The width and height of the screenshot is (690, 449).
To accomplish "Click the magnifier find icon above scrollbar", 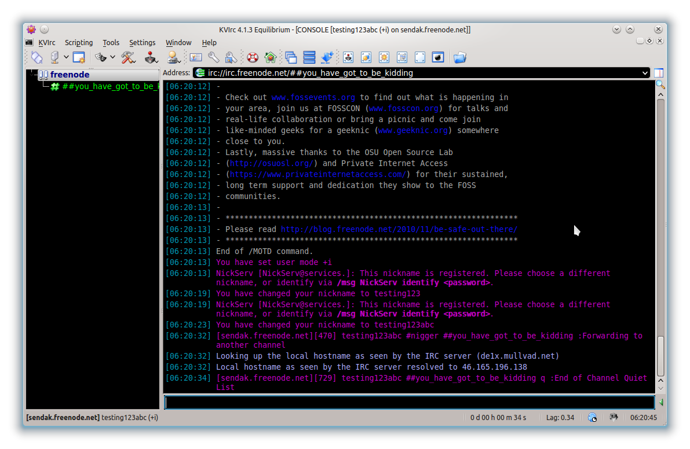I will [660, 85].
